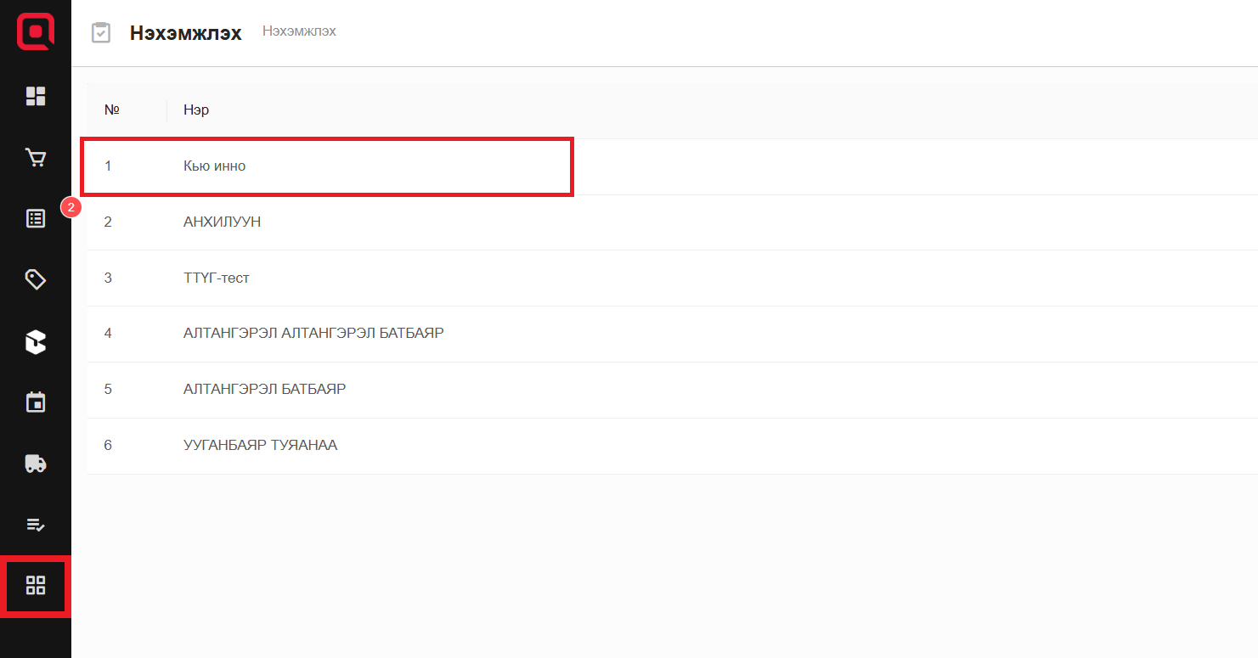Open the dashboard tiles icon in the sidebar
The image size is (1258, 658).
[36, 96]
